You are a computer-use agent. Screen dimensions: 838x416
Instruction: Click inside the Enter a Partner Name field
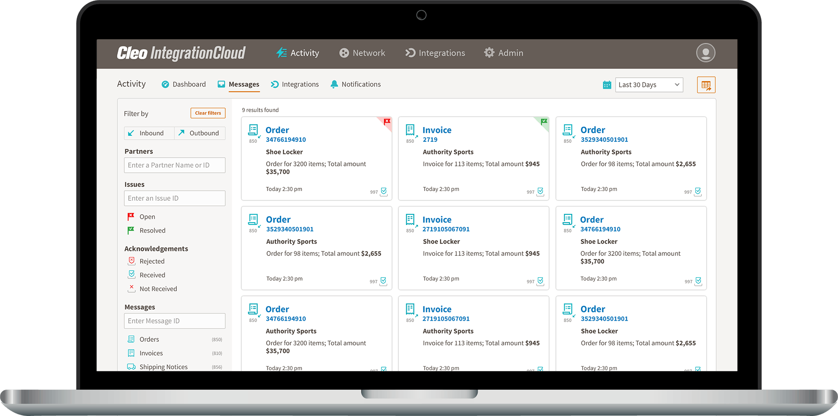tap(174, 165)
